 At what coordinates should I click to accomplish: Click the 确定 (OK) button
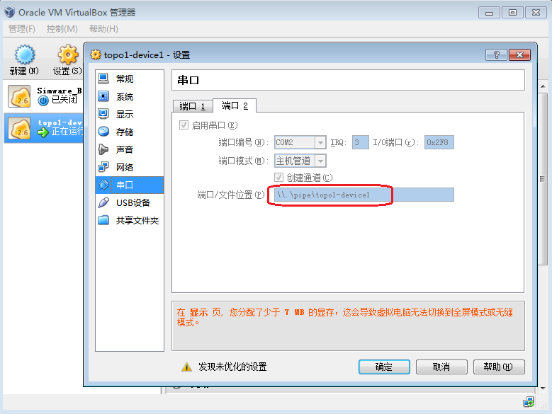(384, 367)
